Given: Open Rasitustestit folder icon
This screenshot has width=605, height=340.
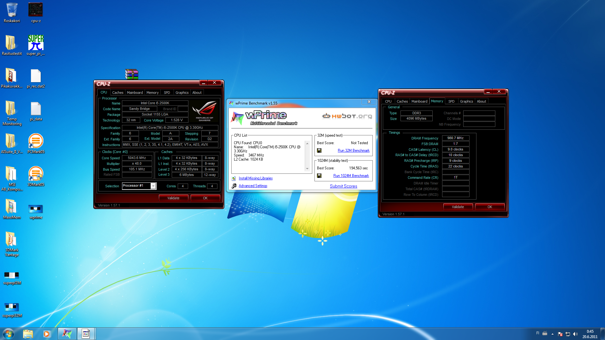Looking at the screenshot, I should pyautogui.click(x=12, y=45).
